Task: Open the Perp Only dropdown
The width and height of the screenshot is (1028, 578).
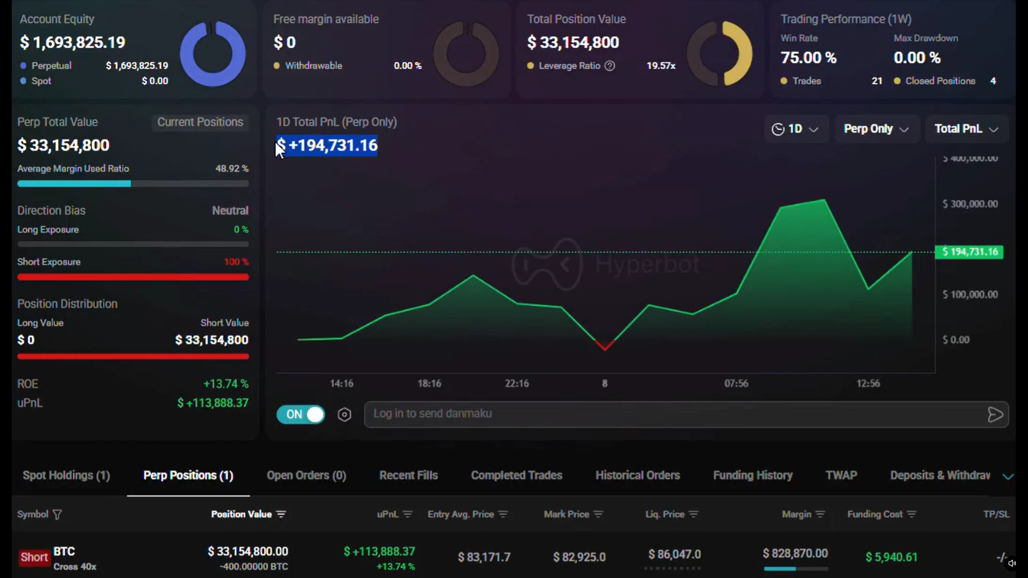Action: coord(876,129)
